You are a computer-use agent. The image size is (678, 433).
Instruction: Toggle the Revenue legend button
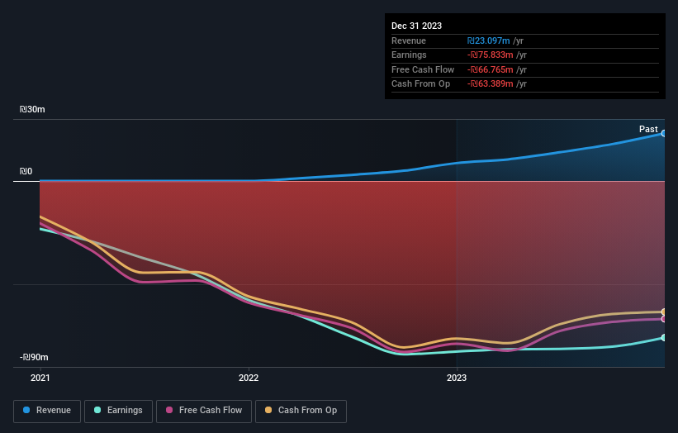(x=47, y=411)
